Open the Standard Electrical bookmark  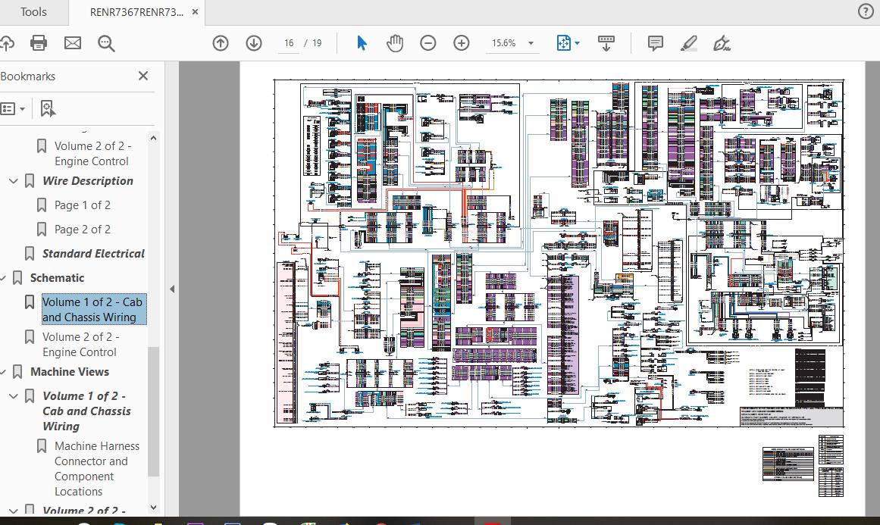pyautogui.click(x=93, y=254)
